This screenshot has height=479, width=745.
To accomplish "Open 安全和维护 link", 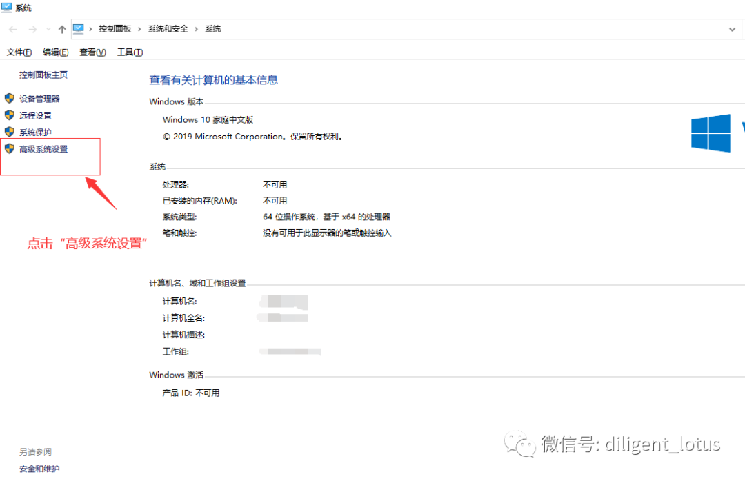I will (39, 469).
